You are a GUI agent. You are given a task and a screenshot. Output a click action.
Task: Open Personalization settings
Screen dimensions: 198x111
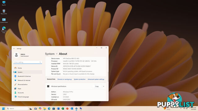(28, 84)
